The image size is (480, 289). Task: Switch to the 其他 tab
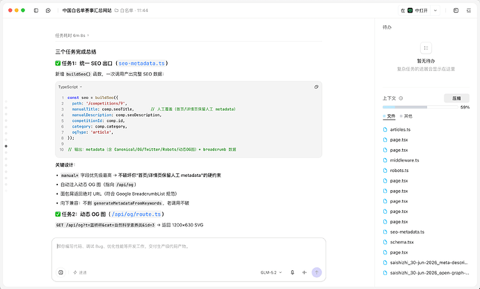click(406, 116)
